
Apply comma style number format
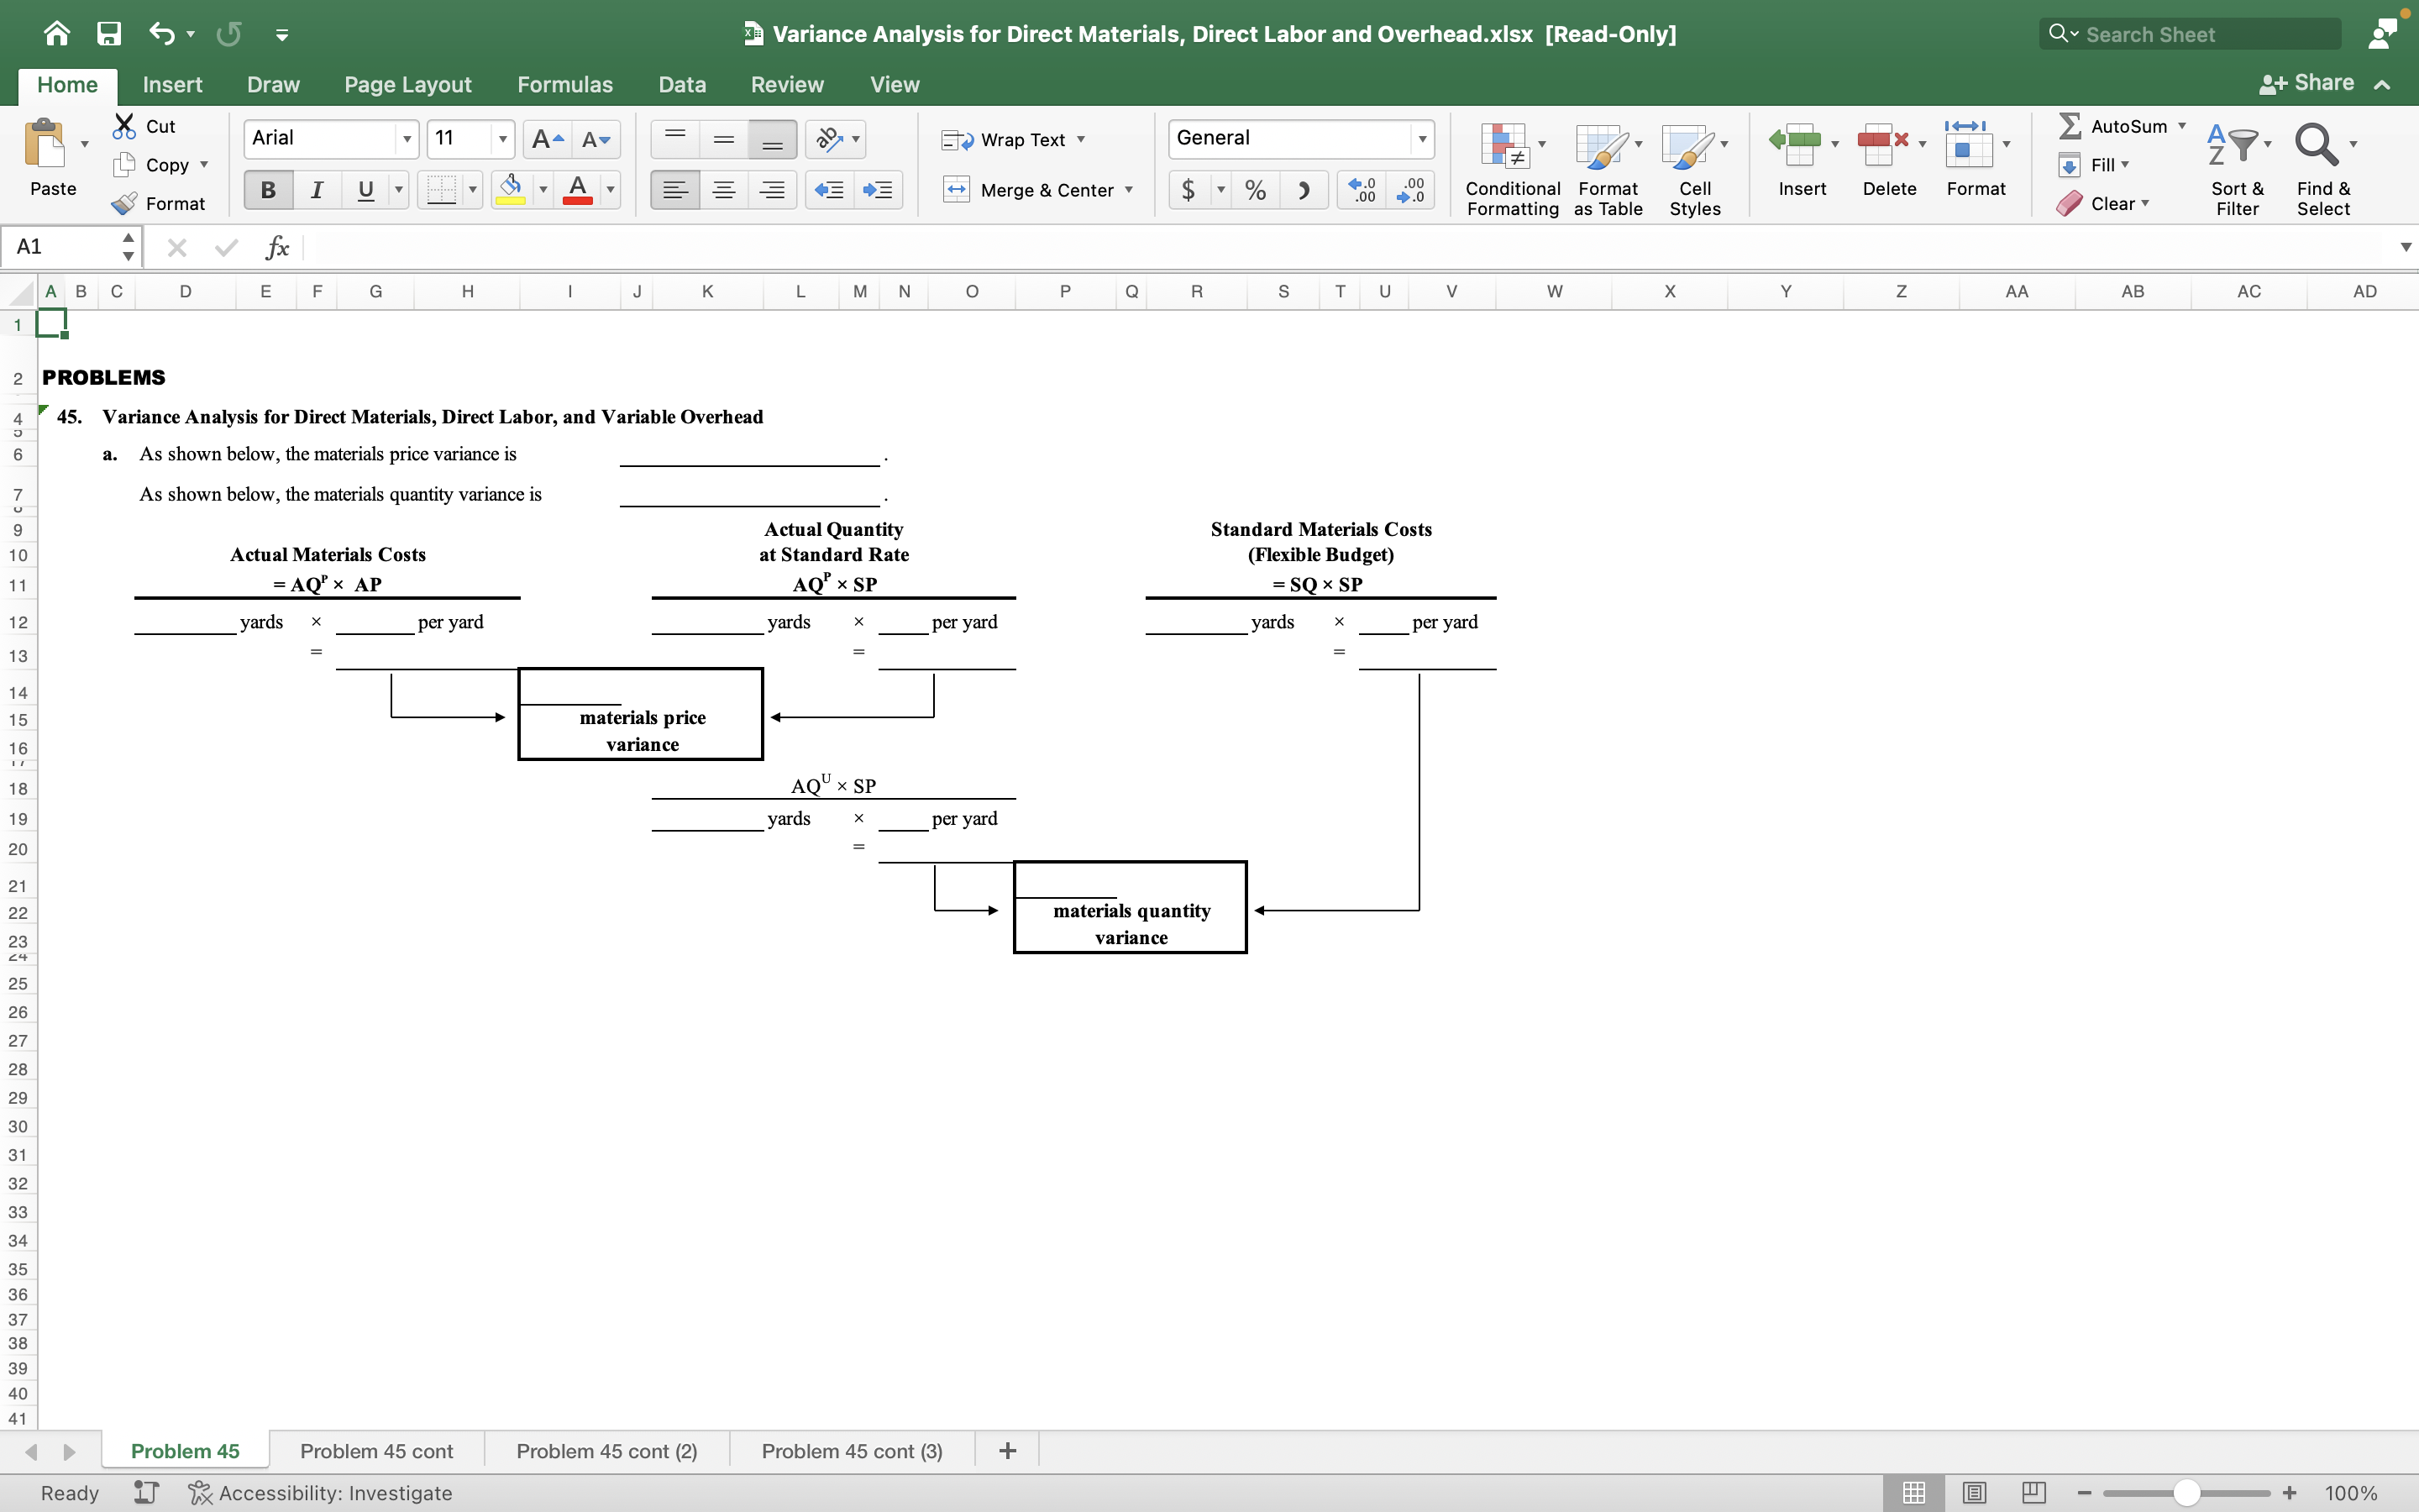[x=1304, y=190]
